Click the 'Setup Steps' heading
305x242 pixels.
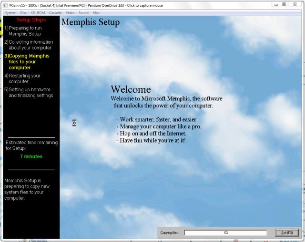31,20
